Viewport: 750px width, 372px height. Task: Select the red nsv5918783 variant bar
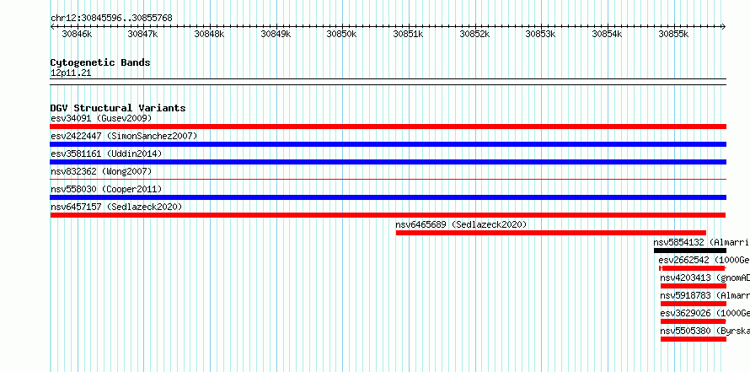click(694, 304)
